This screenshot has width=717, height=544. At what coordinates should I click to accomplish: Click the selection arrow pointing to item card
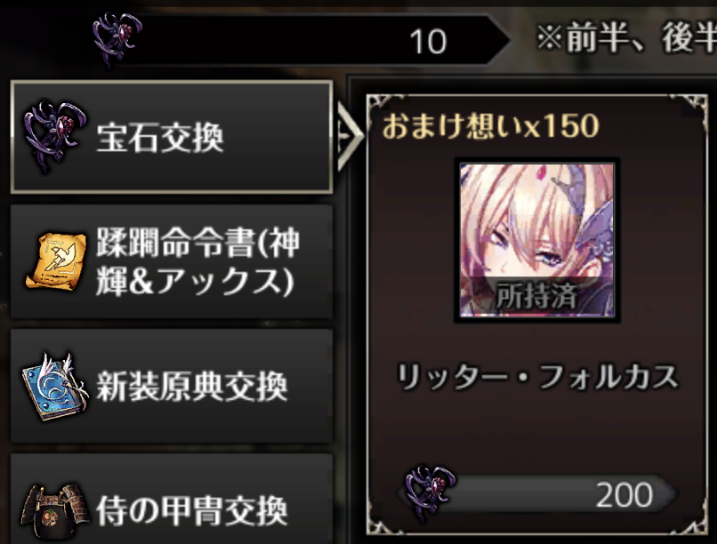coord(350,136)
